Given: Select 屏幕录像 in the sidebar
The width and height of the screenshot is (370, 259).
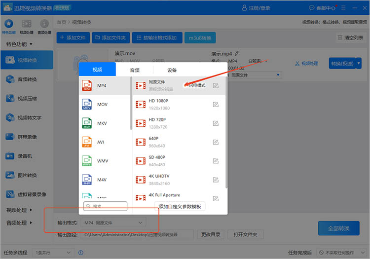Looking at the screenshot, I should point(27,137).
